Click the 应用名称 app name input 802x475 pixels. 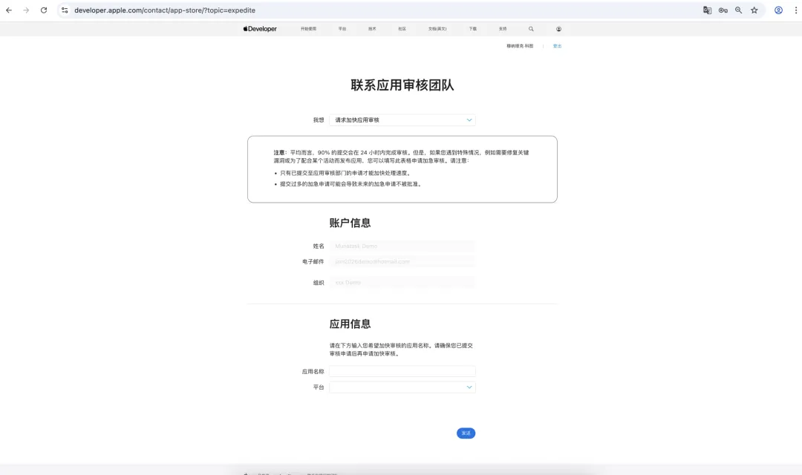(402, 371)
